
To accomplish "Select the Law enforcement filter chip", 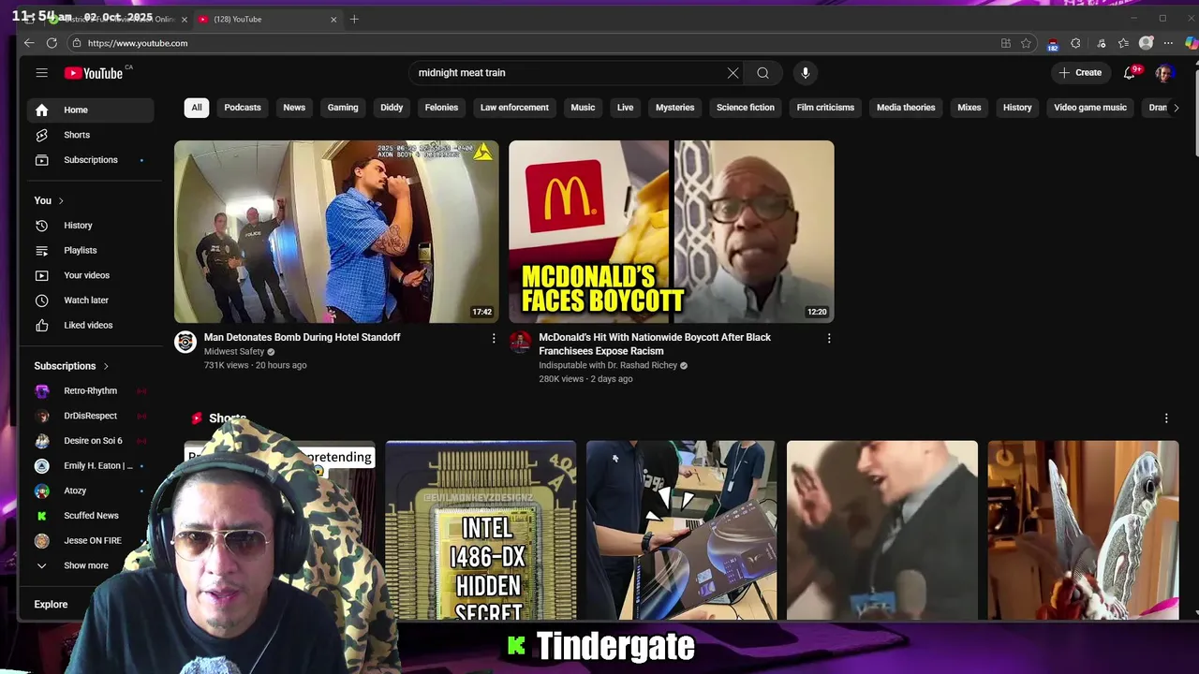I will coord(514,108).
